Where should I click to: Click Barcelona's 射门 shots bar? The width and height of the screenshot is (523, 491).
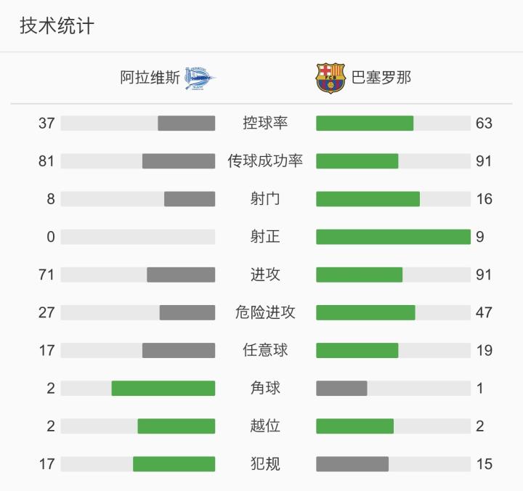coord(368,199)
